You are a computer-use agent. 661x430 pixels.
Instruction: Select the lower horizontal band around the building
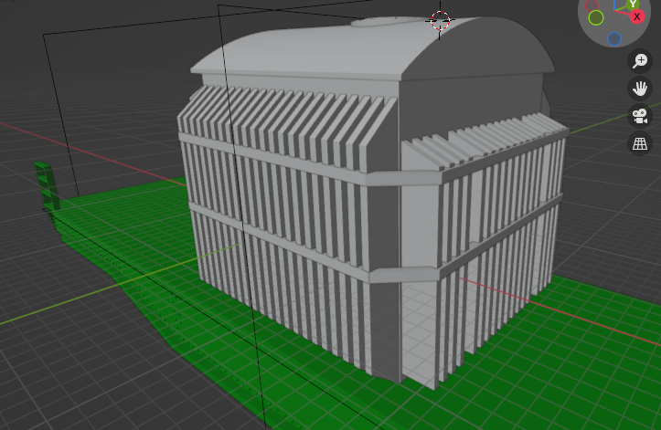[x=274, y=241]
